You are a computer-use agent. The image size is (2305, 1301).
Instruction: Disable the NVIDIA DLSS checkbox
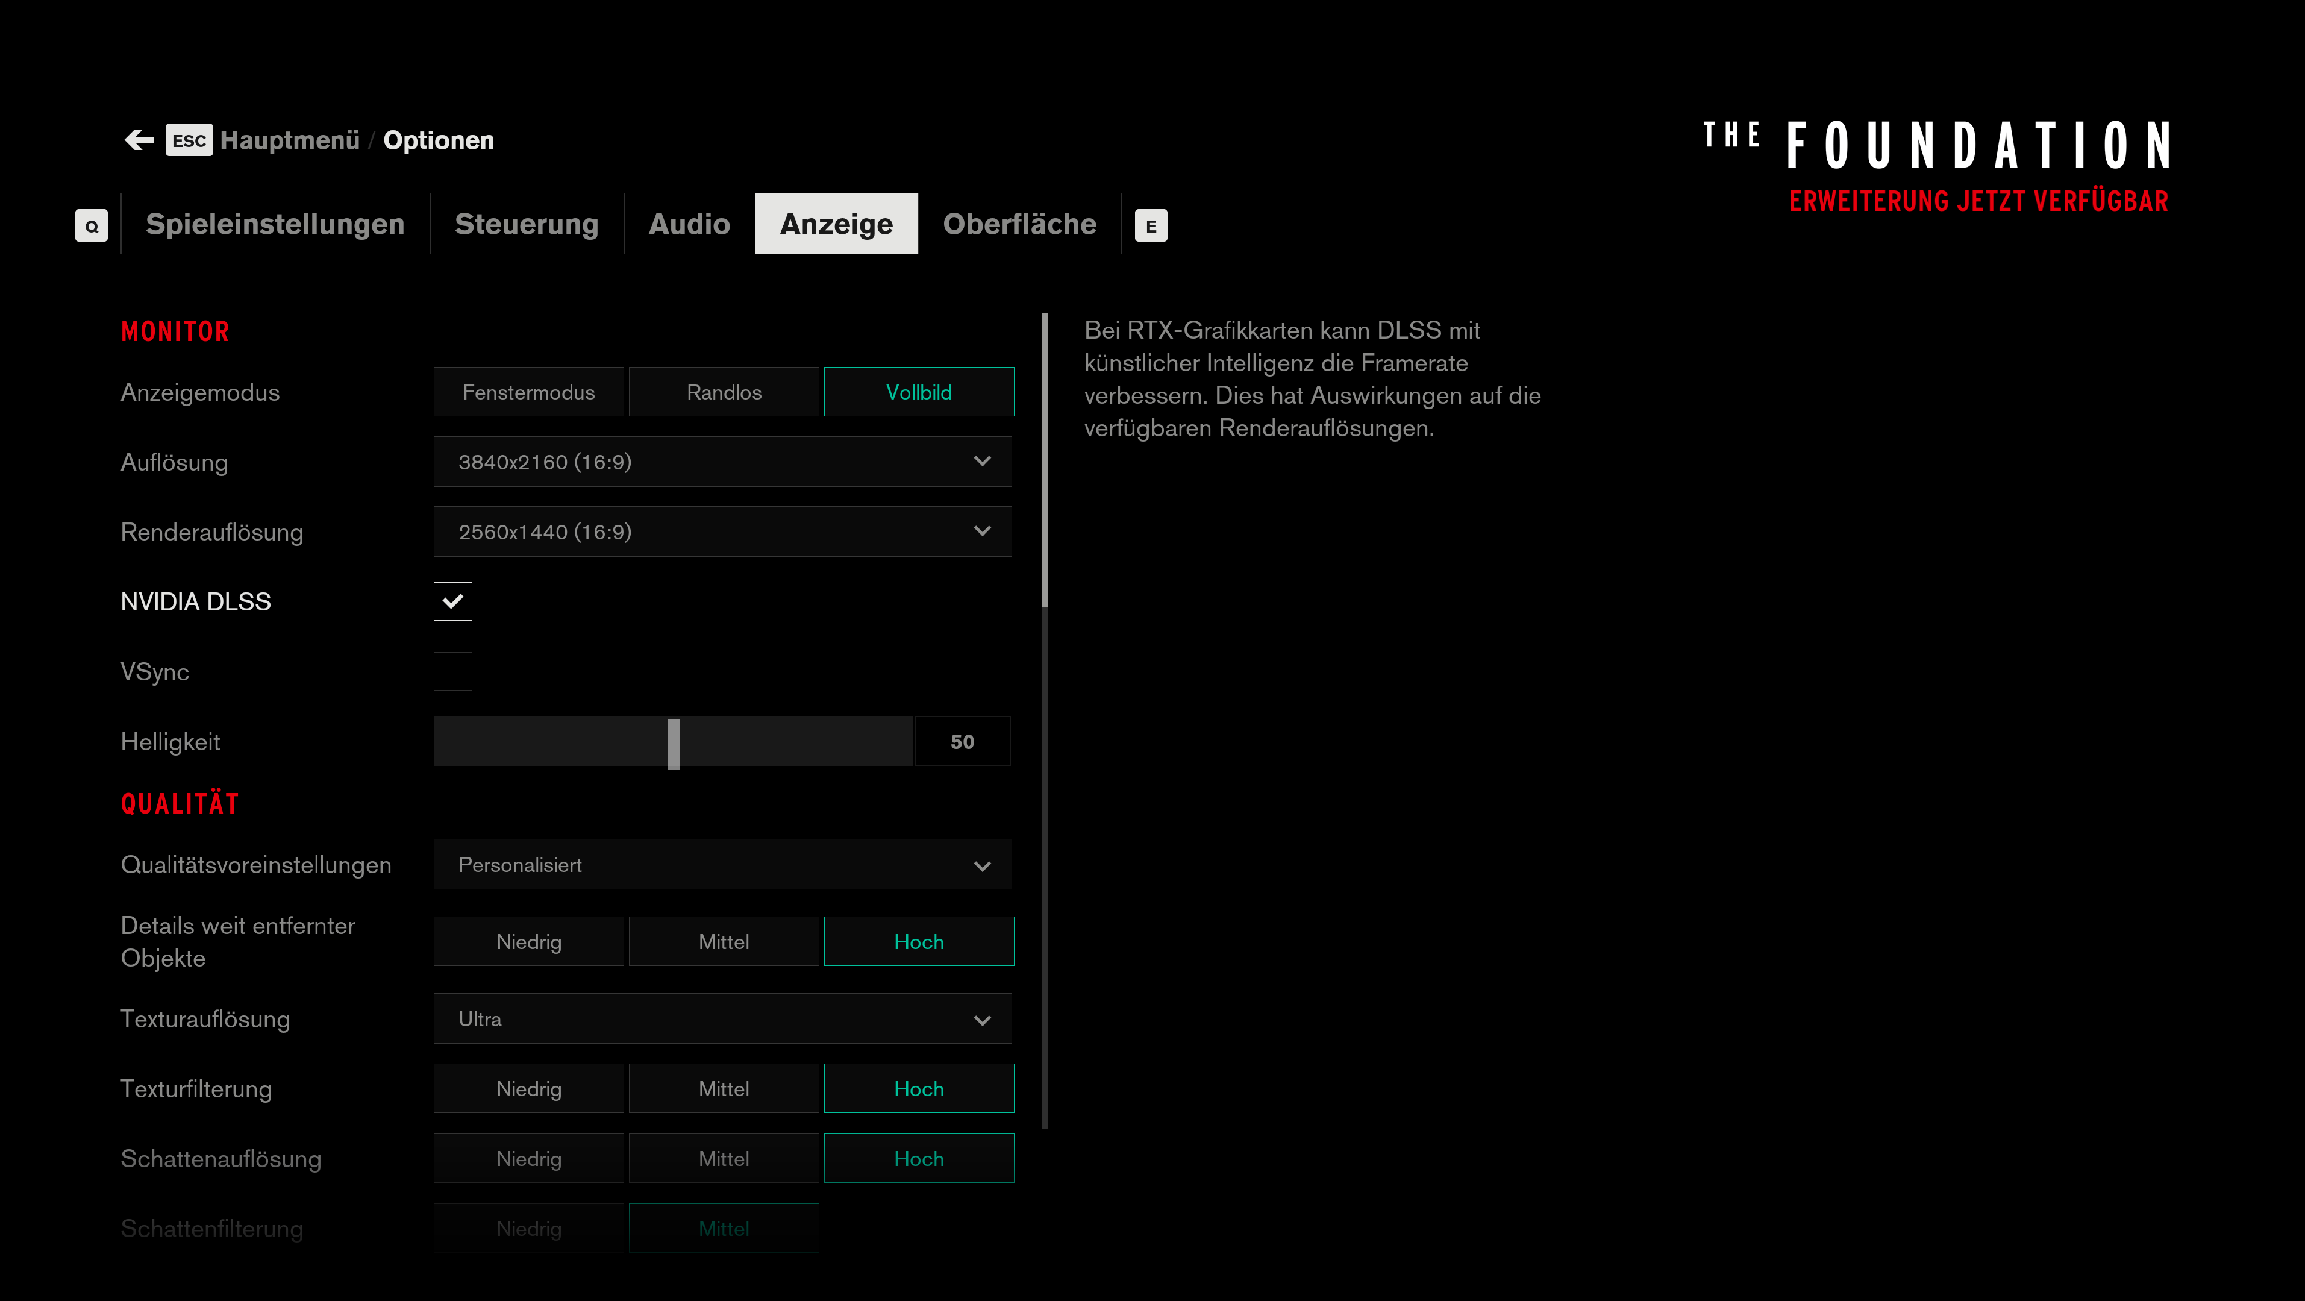pos(453,601)
